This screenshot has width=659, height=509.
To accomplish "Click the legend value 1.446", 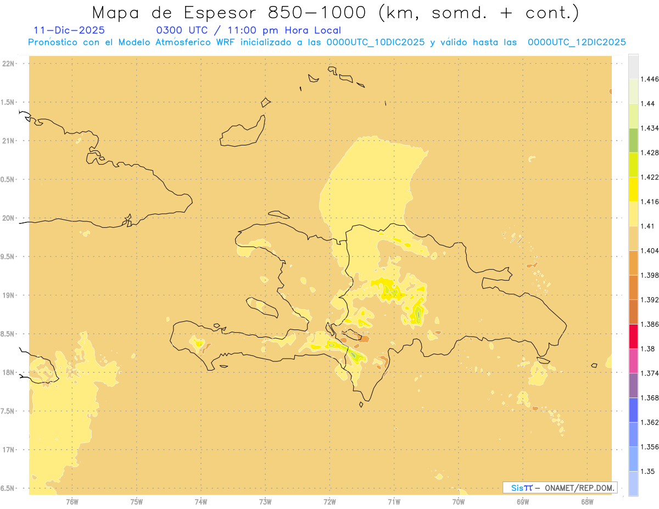I will [x=650, y=79].
